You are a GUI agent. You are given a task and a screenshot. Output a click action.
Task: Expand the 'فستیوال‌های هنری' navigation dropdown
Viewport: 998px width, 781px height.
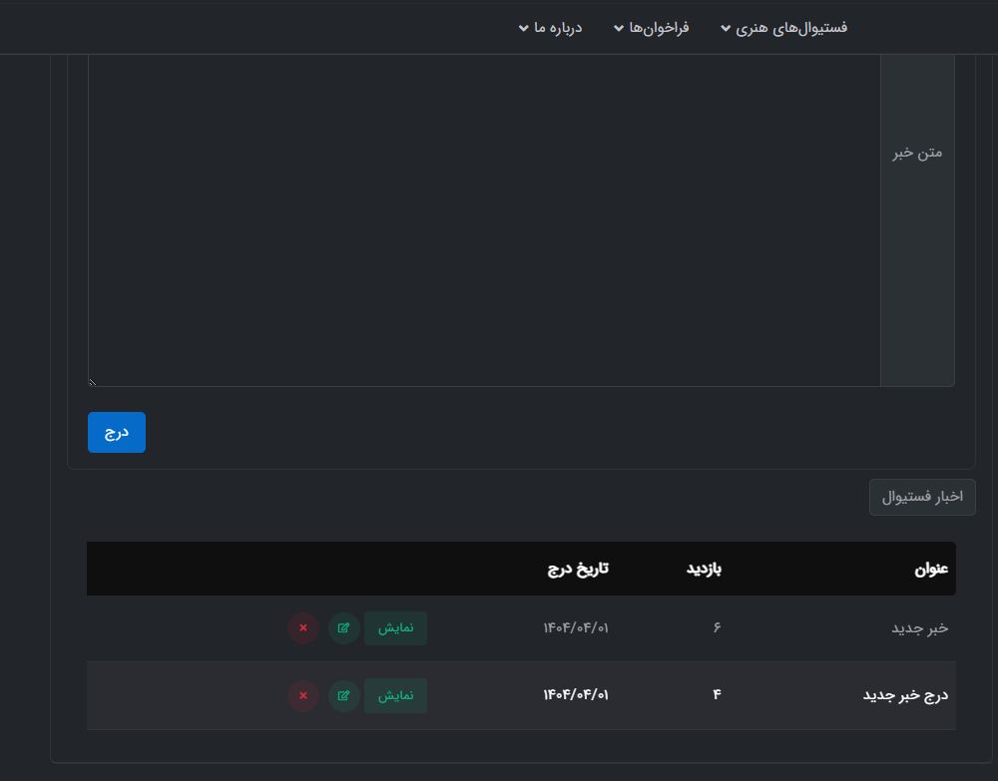[783, 28]
